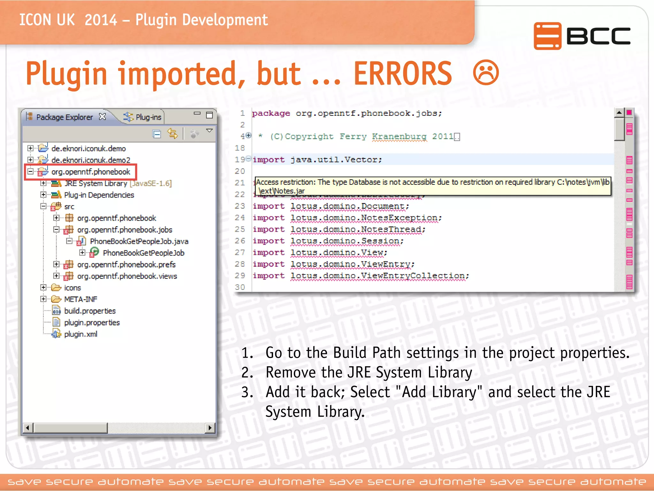Click the PhoneBookGetPeopleJob class icon

[x=94, y=253]
